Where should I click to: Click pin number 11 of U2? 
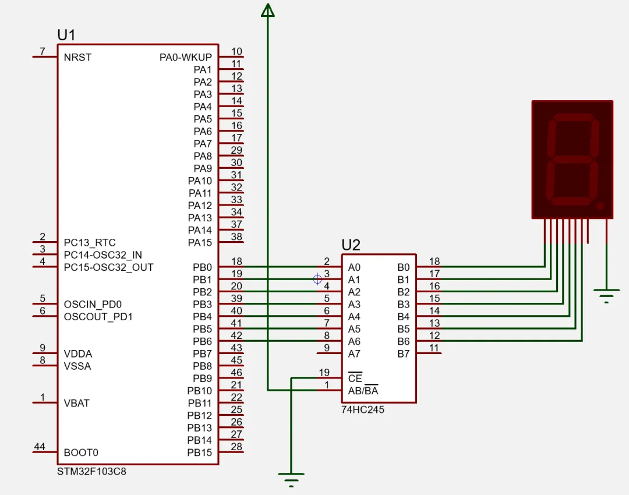pos(434,348)
